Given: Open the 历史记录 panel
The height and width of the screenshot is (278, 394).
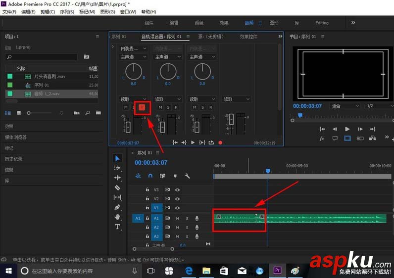Looking at the screenshot, I should [13, 159].
